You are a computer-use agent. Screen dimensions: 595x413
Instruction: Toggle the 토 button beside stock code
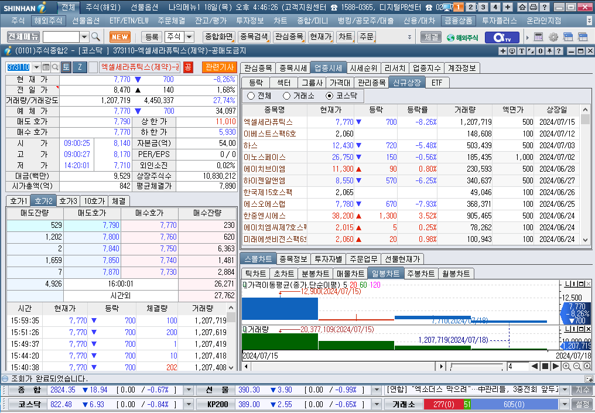pos(66,67)
